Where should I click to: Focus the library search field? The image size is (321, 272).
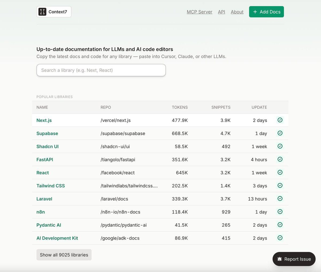(101, 70)
